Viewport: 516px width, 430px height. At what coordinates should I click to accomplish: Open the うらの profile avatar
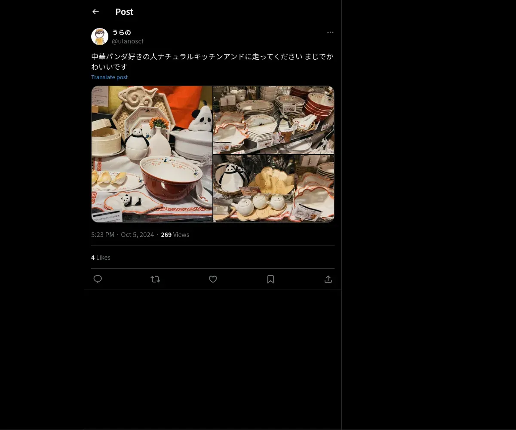tap(100, 37)
